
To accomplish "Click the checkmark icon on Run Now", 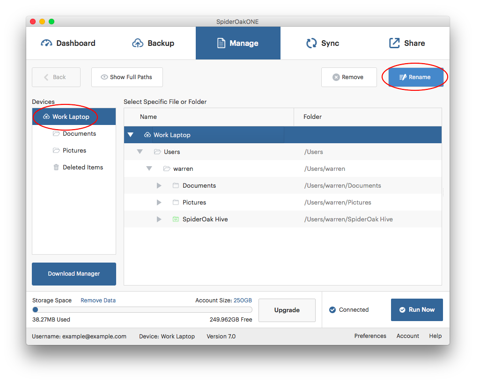I will [x=403, y=310].
